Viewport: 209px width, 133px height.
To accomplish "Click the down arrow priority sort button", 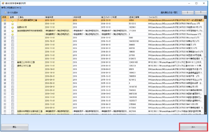I will click(x=187, y=12).
